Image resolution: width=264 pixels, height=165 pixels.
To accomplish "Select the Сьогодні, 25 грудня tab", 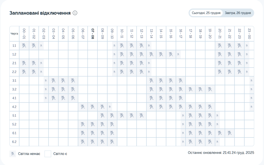I will coord(206,13).
